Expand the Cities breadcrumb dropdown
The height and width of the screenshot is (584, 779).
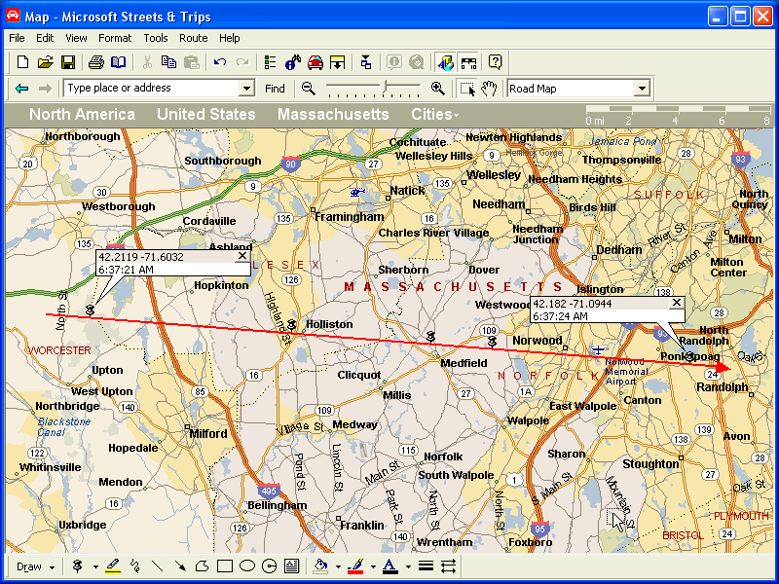[x=434, y=114]
